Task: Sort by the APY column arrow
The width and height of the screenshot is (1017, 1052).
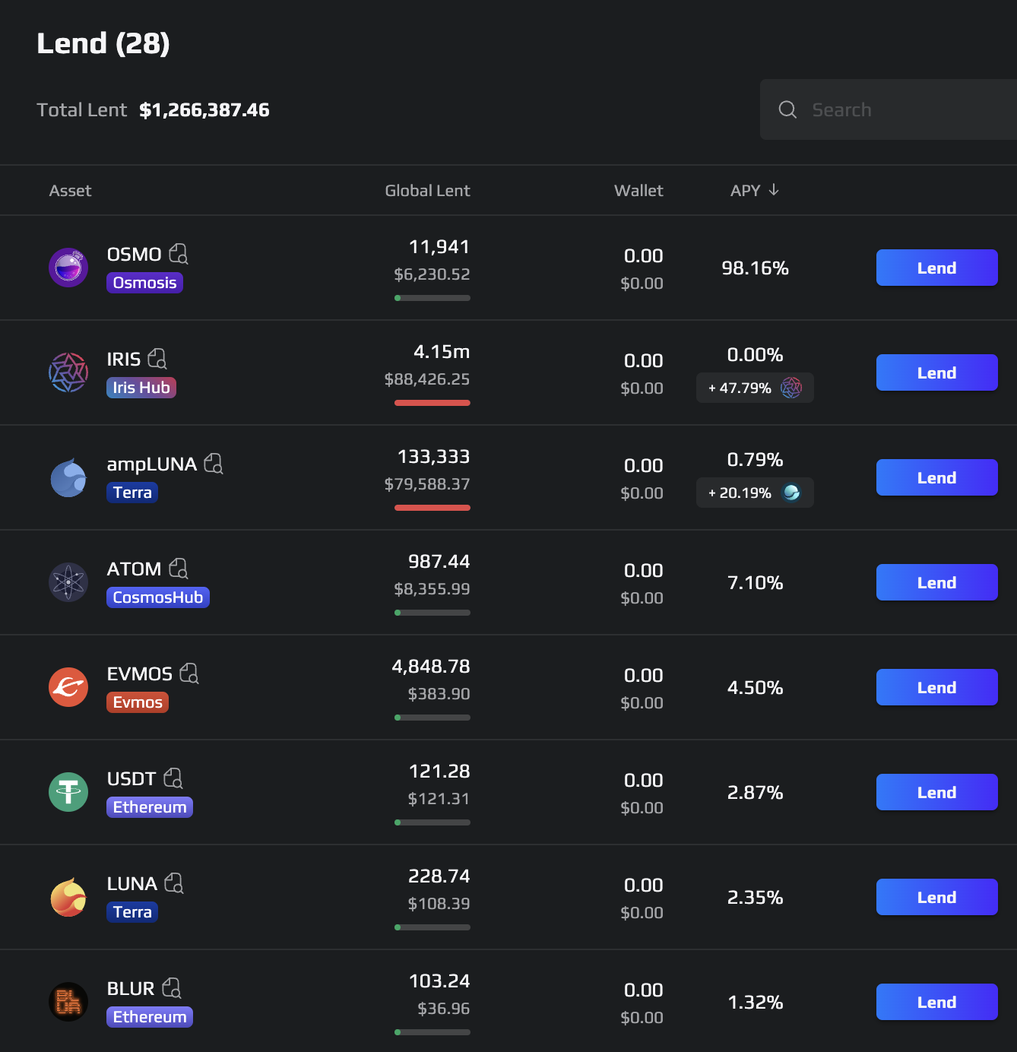Action: [x=774, y=190]
